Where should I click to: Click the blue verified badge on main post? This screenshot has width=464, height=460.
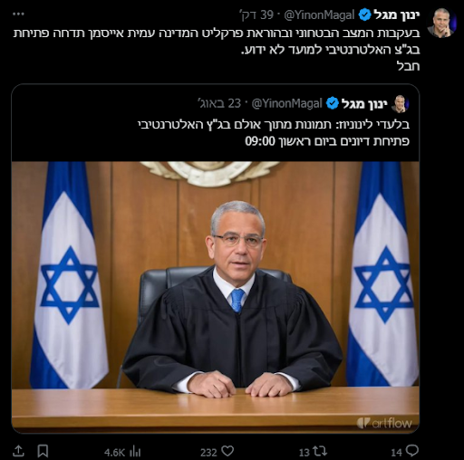pyautogui.click(x=364, y=14)
